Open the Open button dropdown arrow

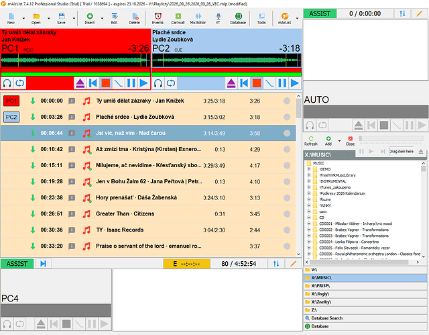pos(49,18)
